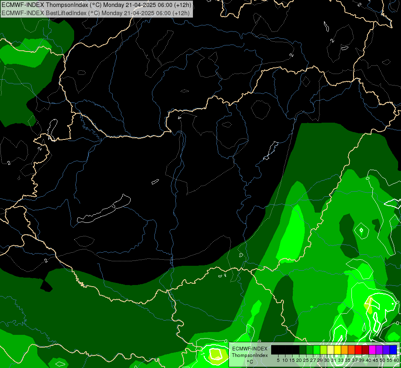Select the orange-red 35–37 legend swatch

[x=351, y=350]
